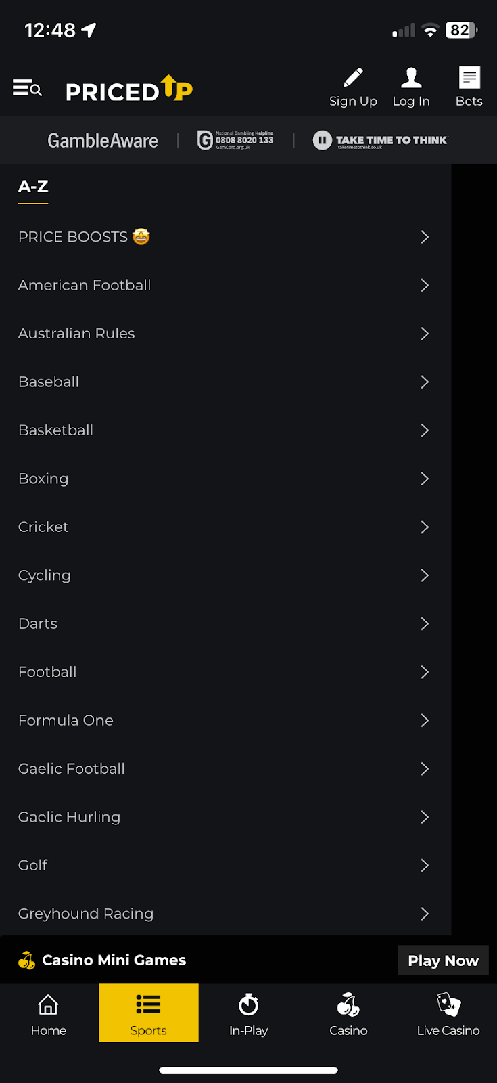Tap the PricedUp logo

pos(129,89)
